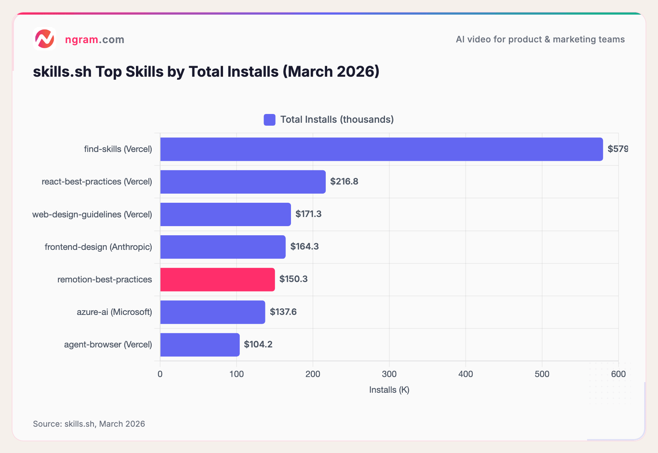The image size is (658, 453).
Task: Open the ngram.com menu item
Action: pyautogui.click(x=94, y=39)
